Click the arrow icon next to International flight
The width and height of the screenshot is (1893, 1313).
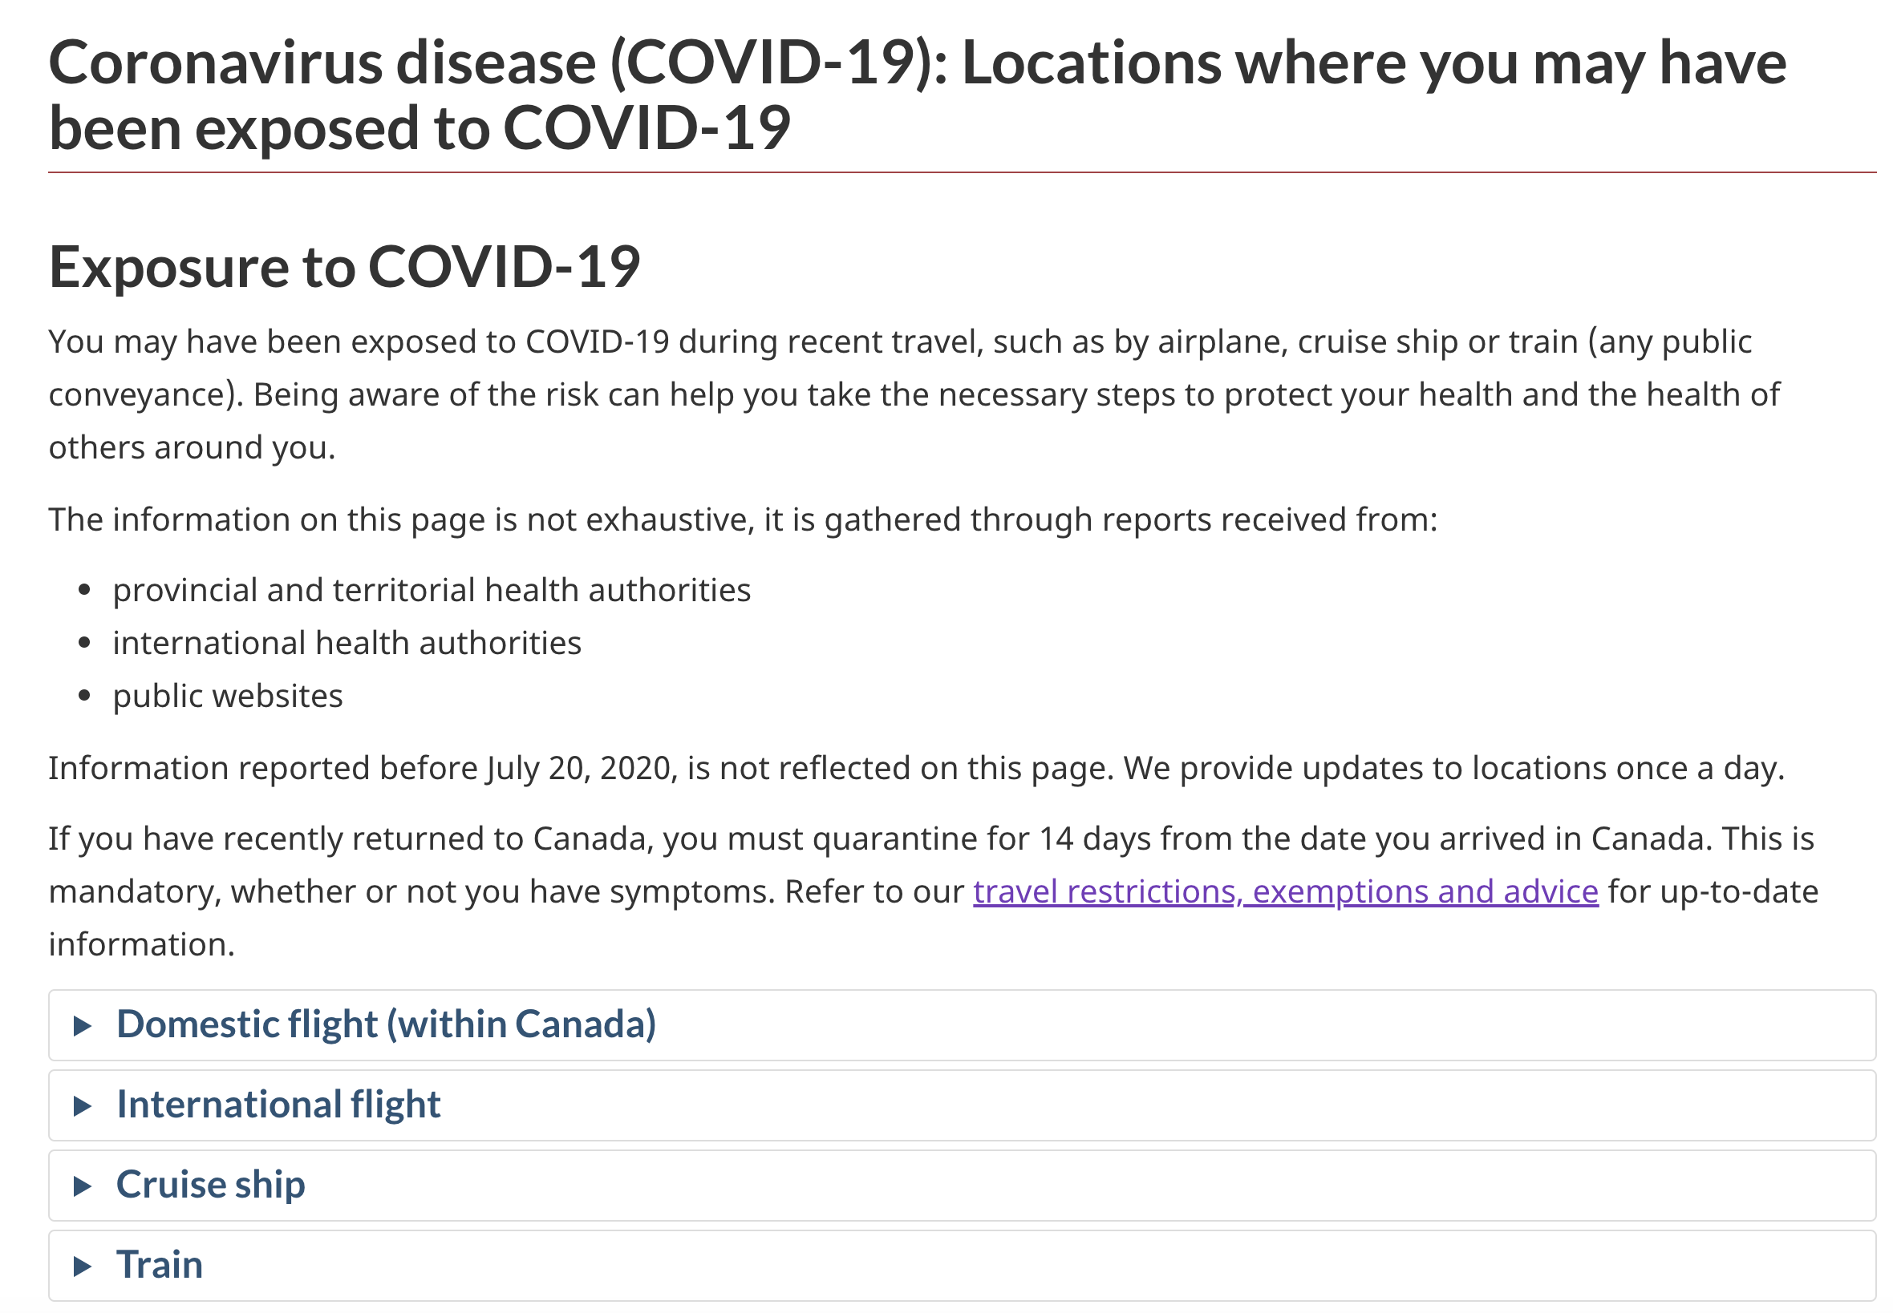click(x=82, y=1105)
